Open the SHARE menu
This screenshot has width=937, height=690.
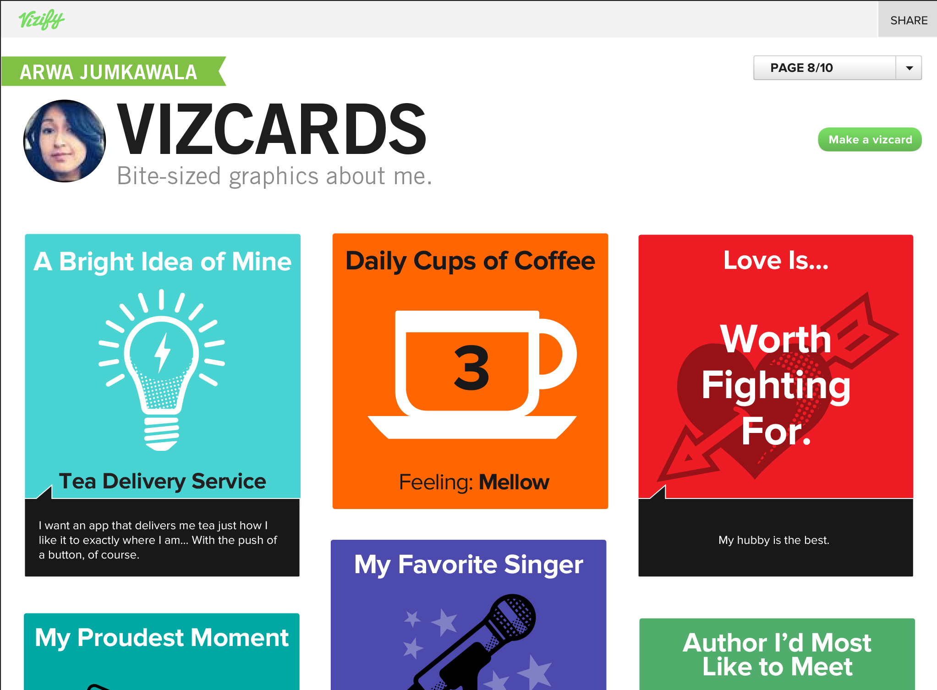908,20
